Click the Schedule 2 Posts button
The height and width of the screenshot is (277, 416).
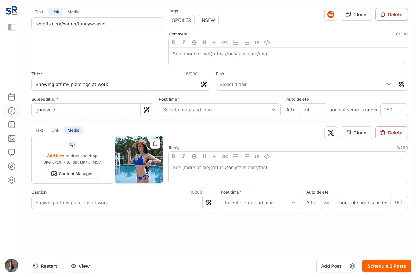point(387,266)
